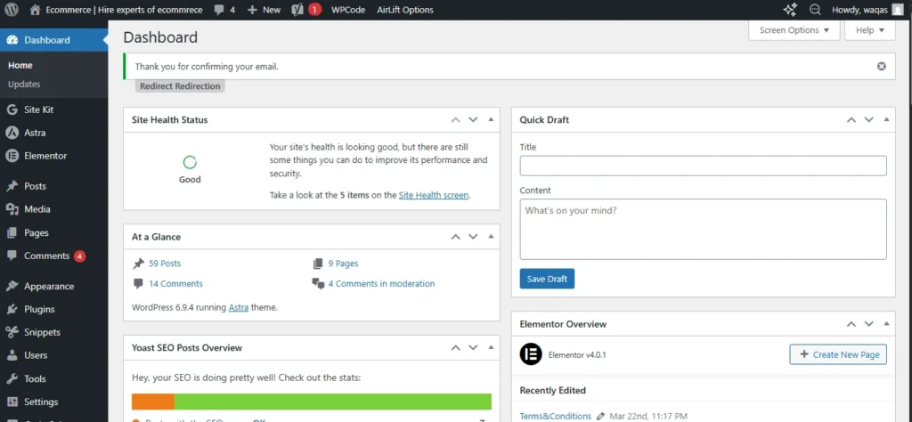Open Elementor sidebar menu
The width and height of the screenshot is (912, 422).
click(x=53, y=156)
